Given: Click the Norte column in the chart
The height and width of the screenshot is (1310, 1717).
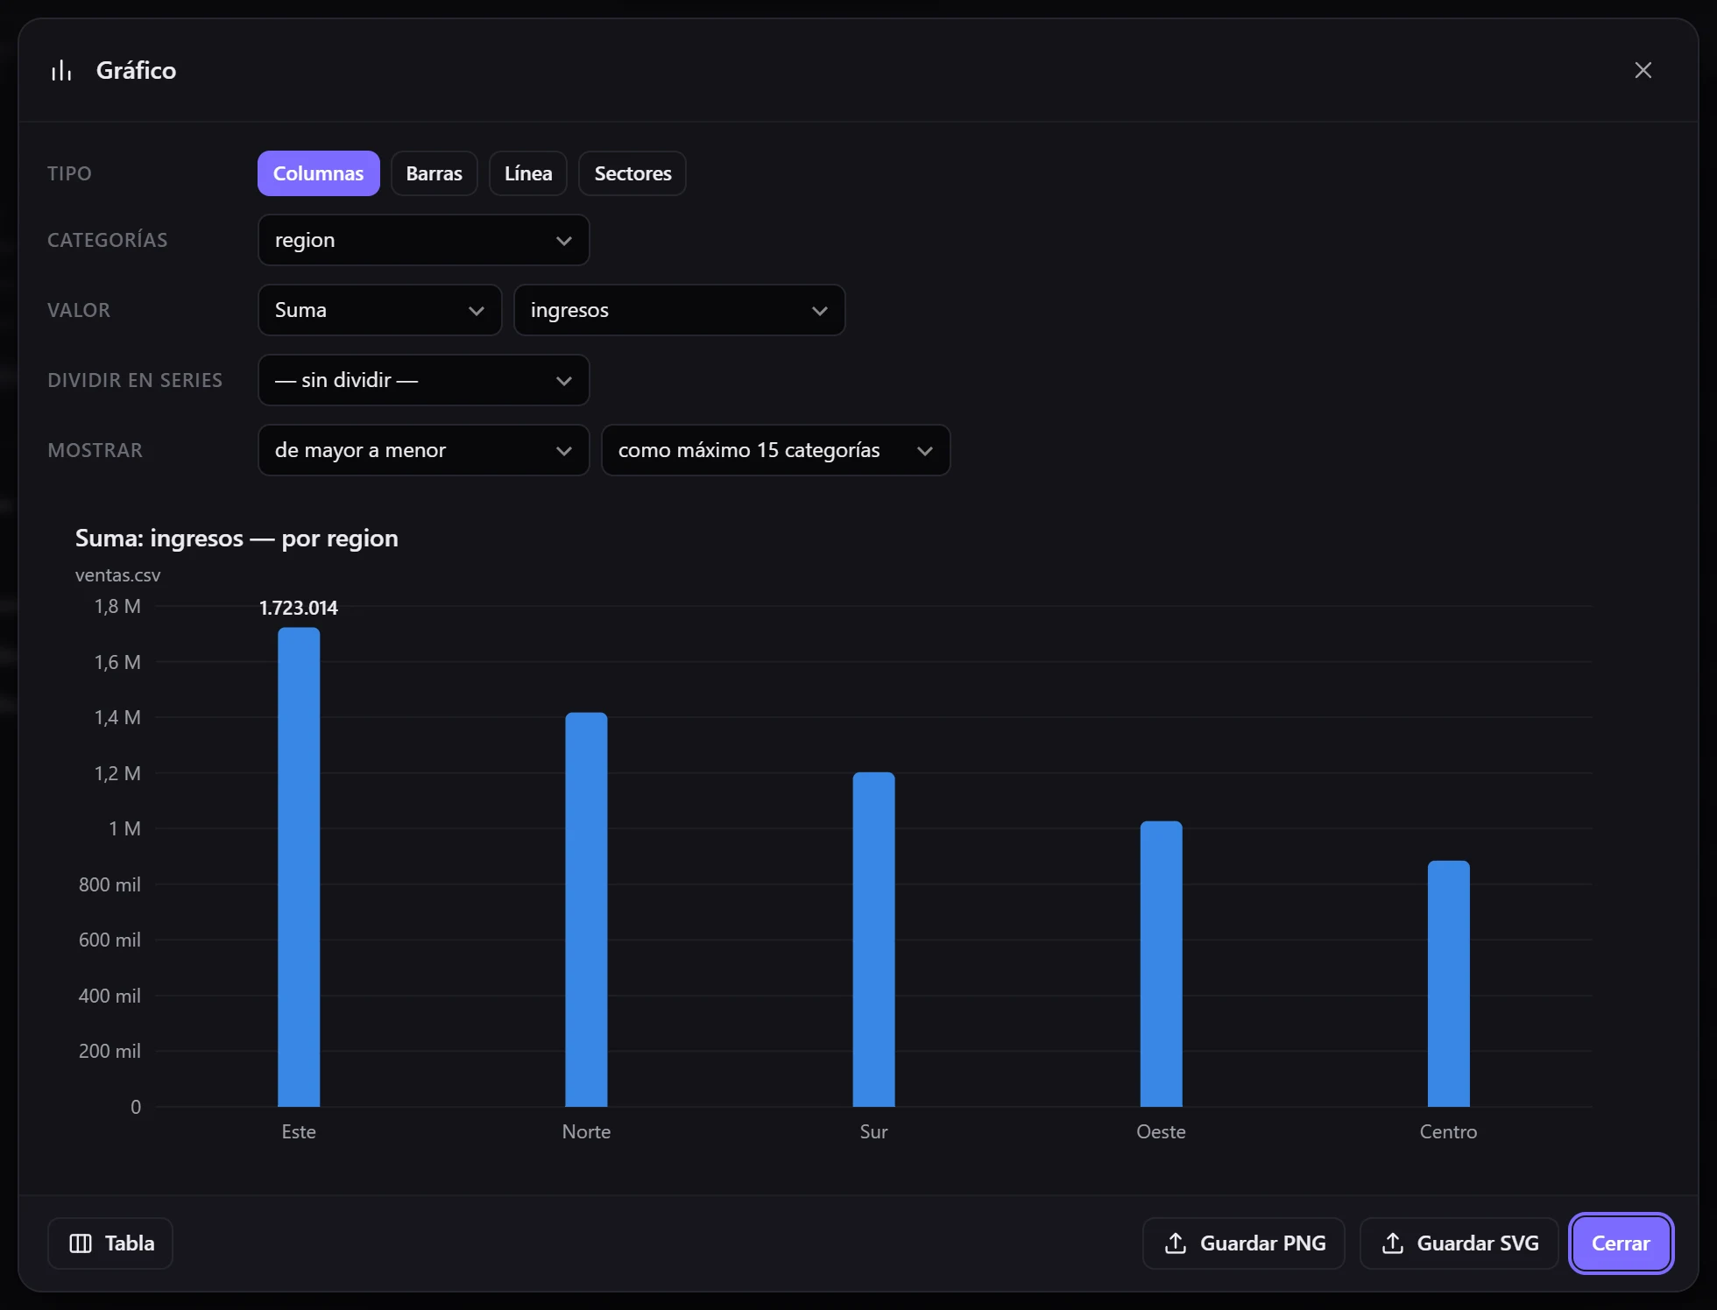Looking at the screenshot, I should click(586, 910).
